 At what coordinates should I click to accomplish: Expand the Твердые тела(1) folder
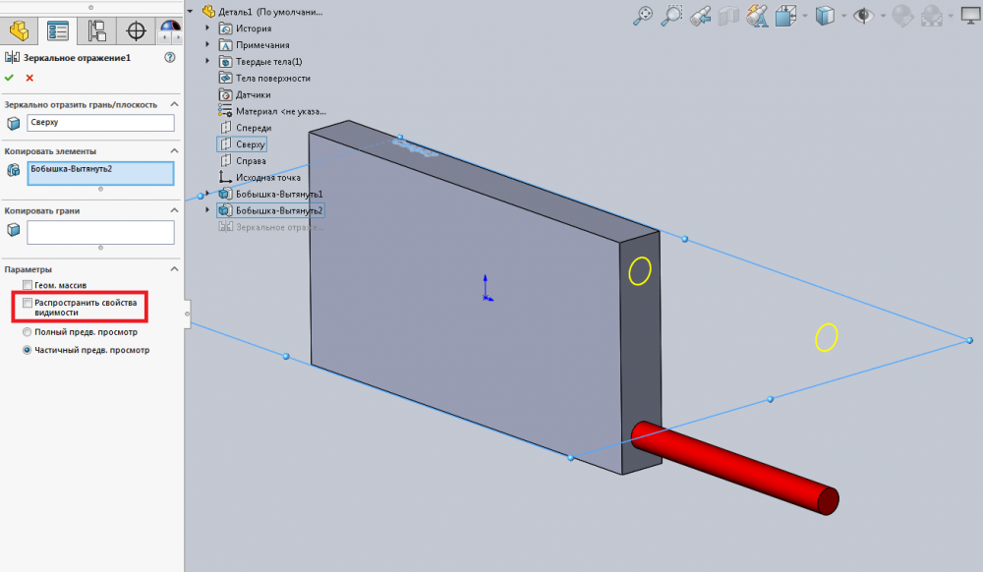(x=207, y=61)
